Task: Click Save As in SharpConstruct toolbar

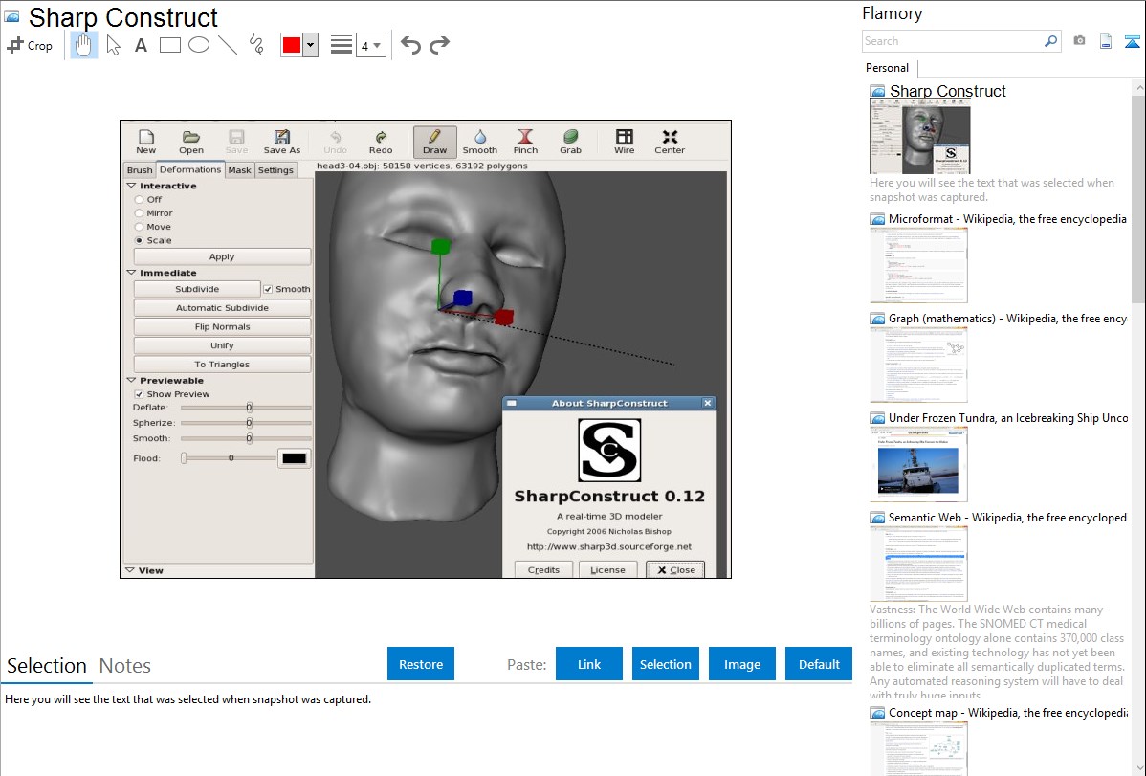Action: coord(282,142)
